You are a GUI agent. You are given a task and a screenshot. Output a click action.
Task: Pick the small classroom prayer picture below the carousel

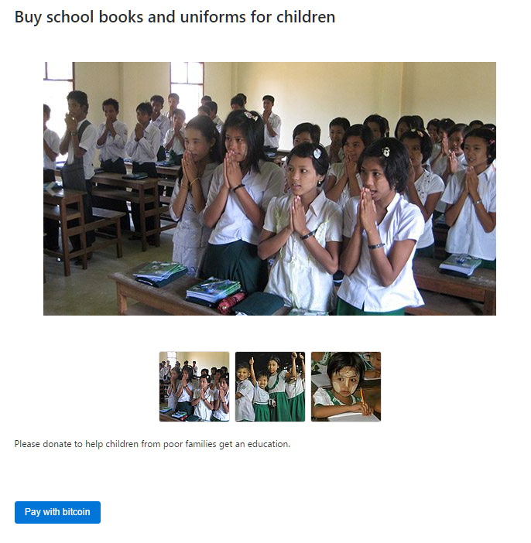[x=194, y=387]
